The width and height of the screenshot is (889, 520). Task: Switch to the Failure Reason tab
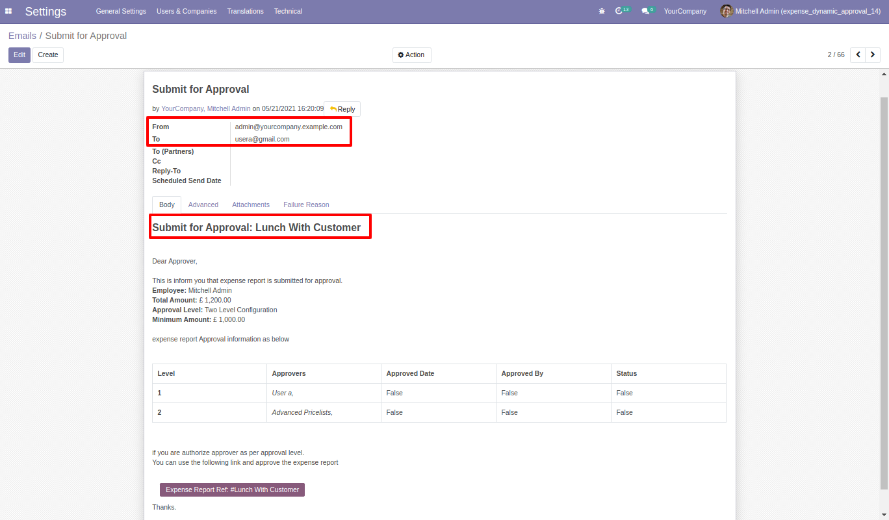tap(306, 204)
